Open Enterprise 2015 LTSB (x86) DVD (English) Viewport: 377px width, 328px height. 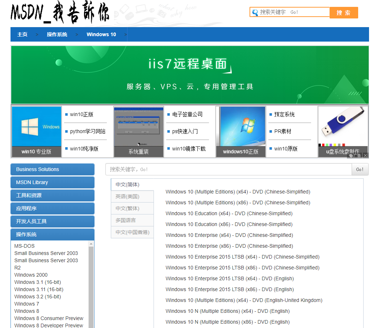point(230,289)
